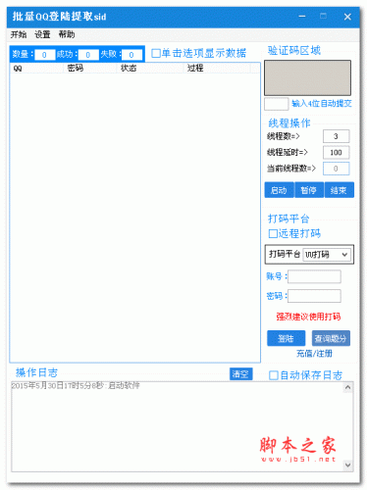Click the 暂停 button
Viewport: 367px width, 490px height.
(x=309, y=190)
